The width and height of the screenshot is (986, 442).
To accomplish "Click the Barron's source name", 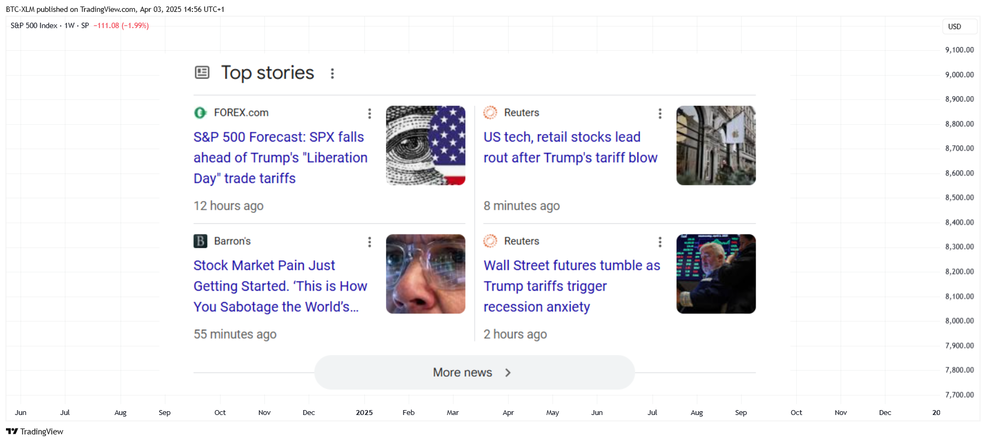I will [232, 241].
